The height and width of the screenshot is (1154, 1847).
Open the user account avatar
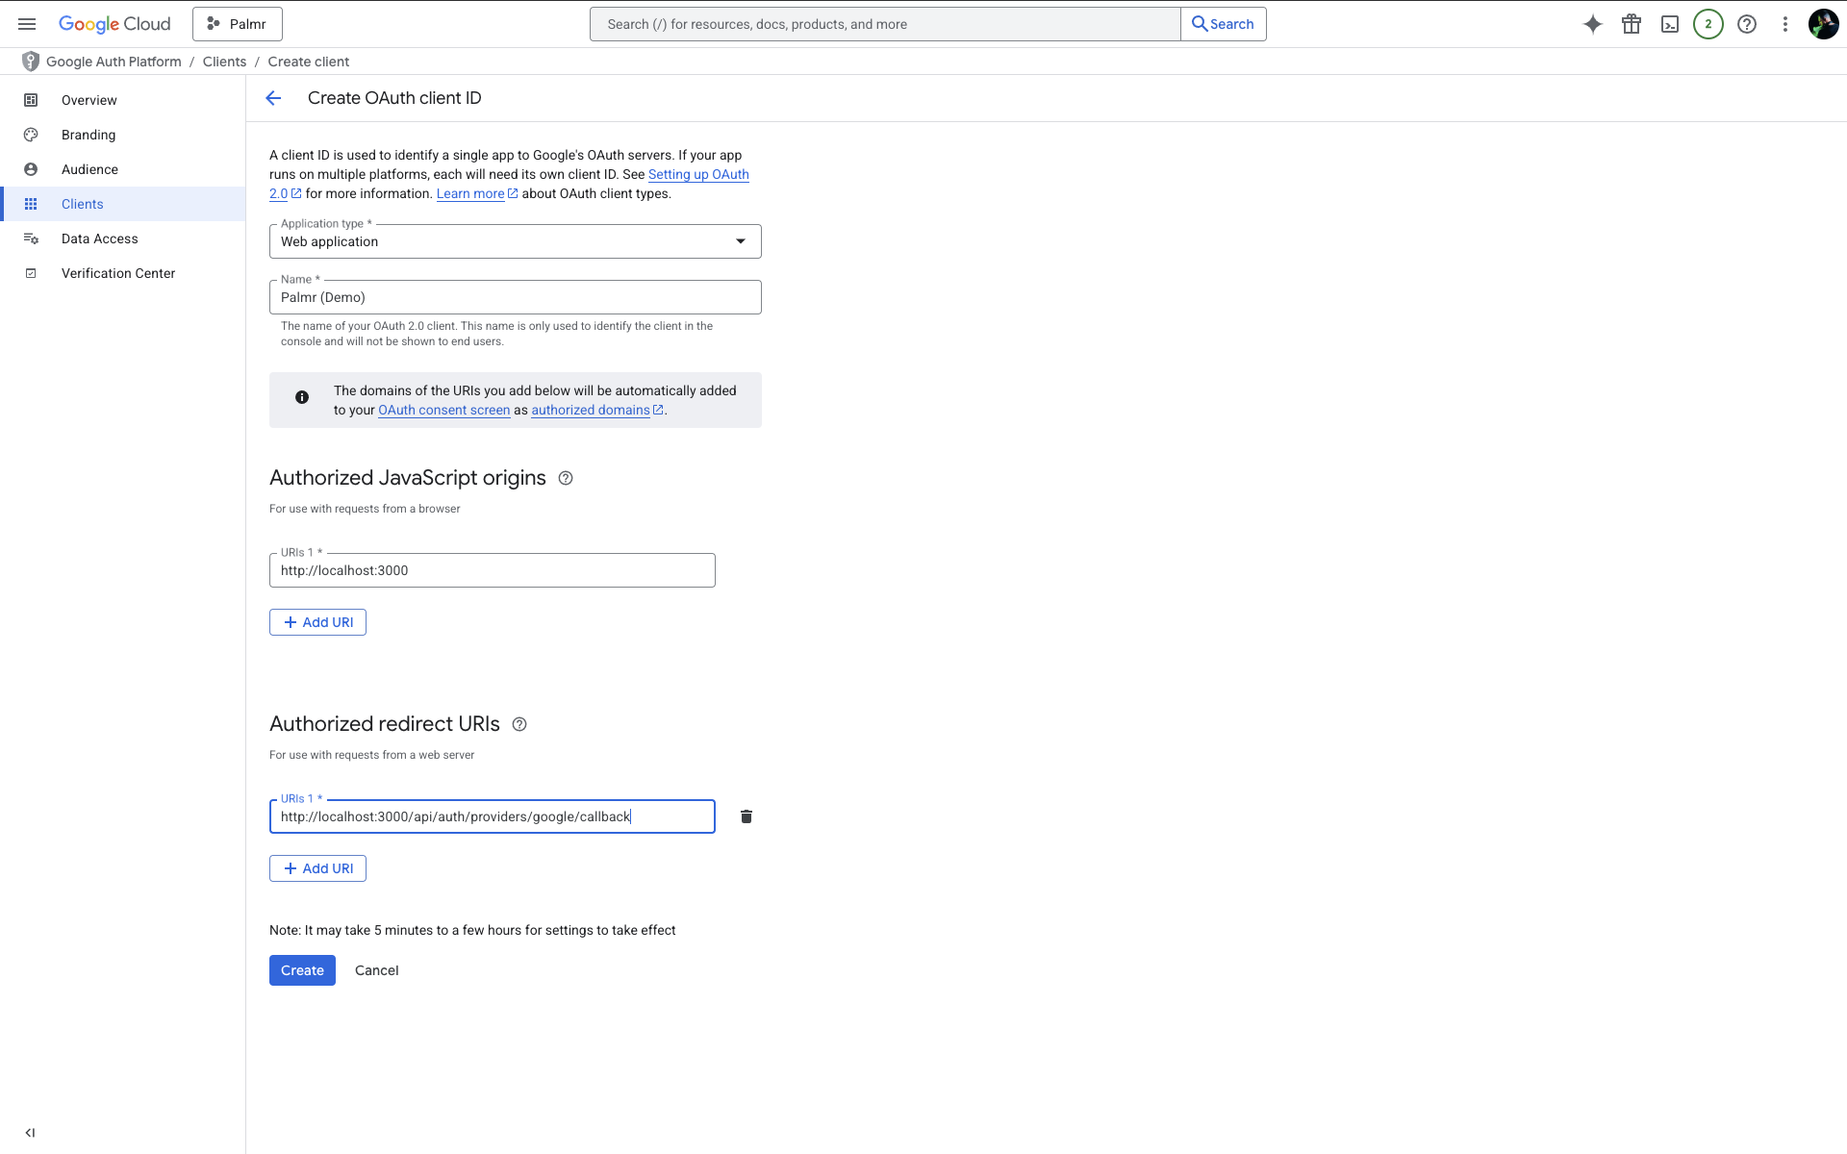pyautogui.click(x=1824, y=24)
